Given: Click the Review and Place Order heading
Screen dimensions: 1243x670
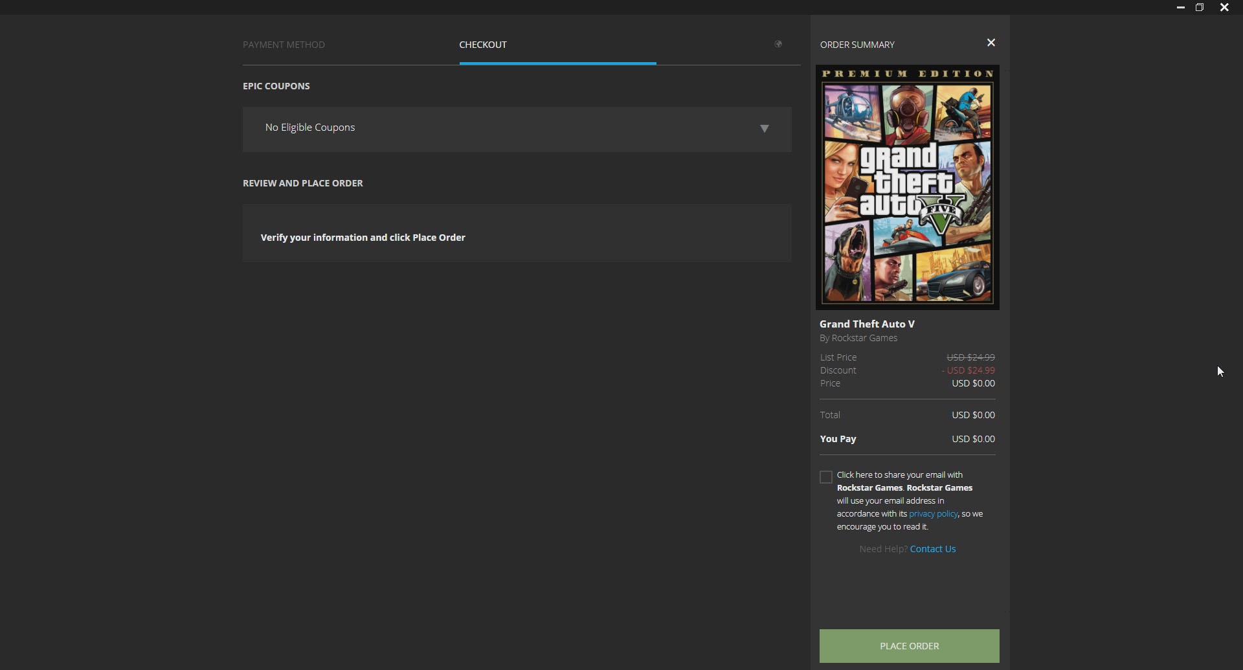Looking at the screenshot, I should click(302, 183).
